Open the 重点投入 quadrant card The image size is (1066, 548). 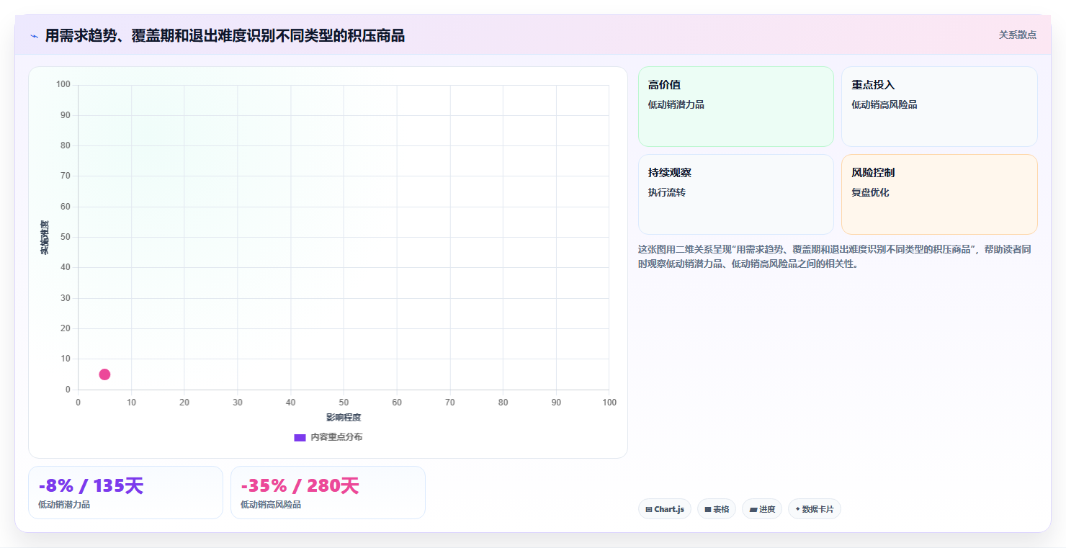(x=939, y=107)
